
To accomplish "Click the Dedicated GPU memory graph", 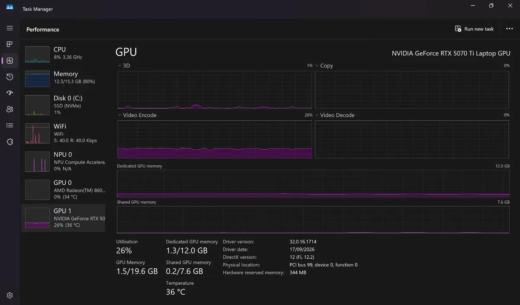I will coord(313,183).
